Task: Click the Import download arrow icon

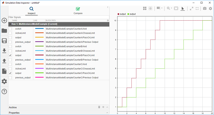Action: pyautogui.click(x=4, y=51)
